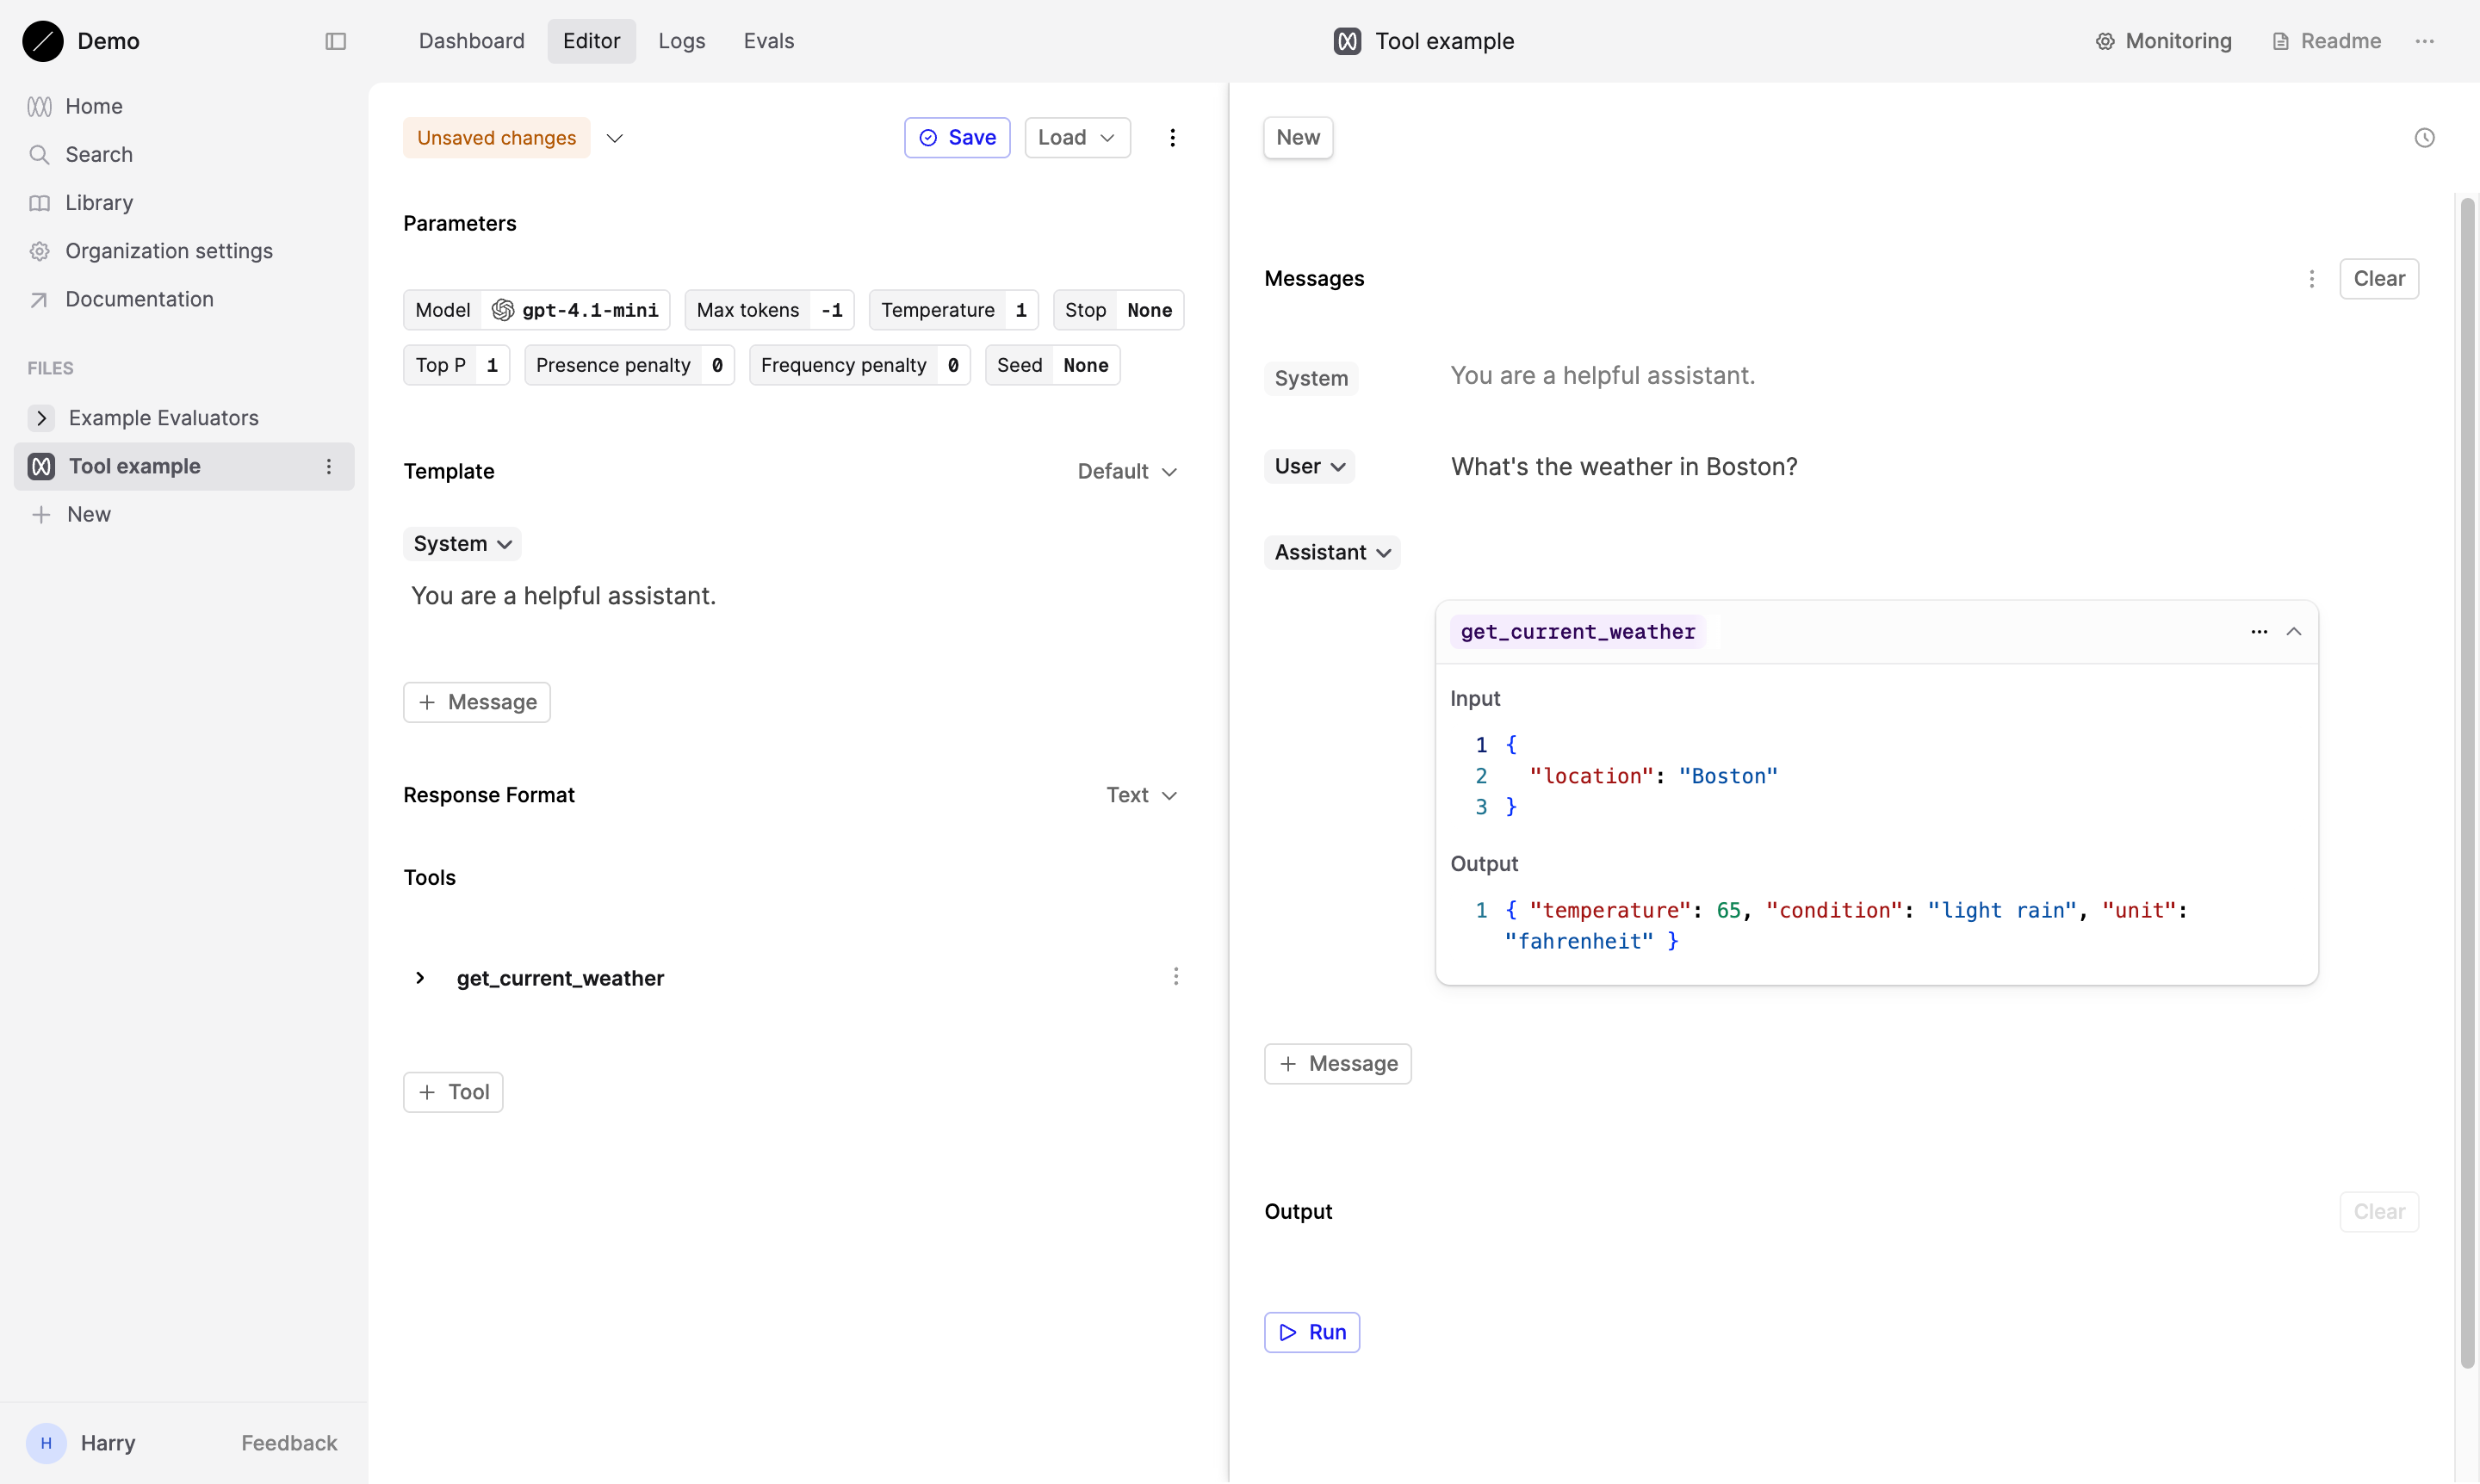
Task: Edit Max tokens parameter
Action: tap(769, 310)
